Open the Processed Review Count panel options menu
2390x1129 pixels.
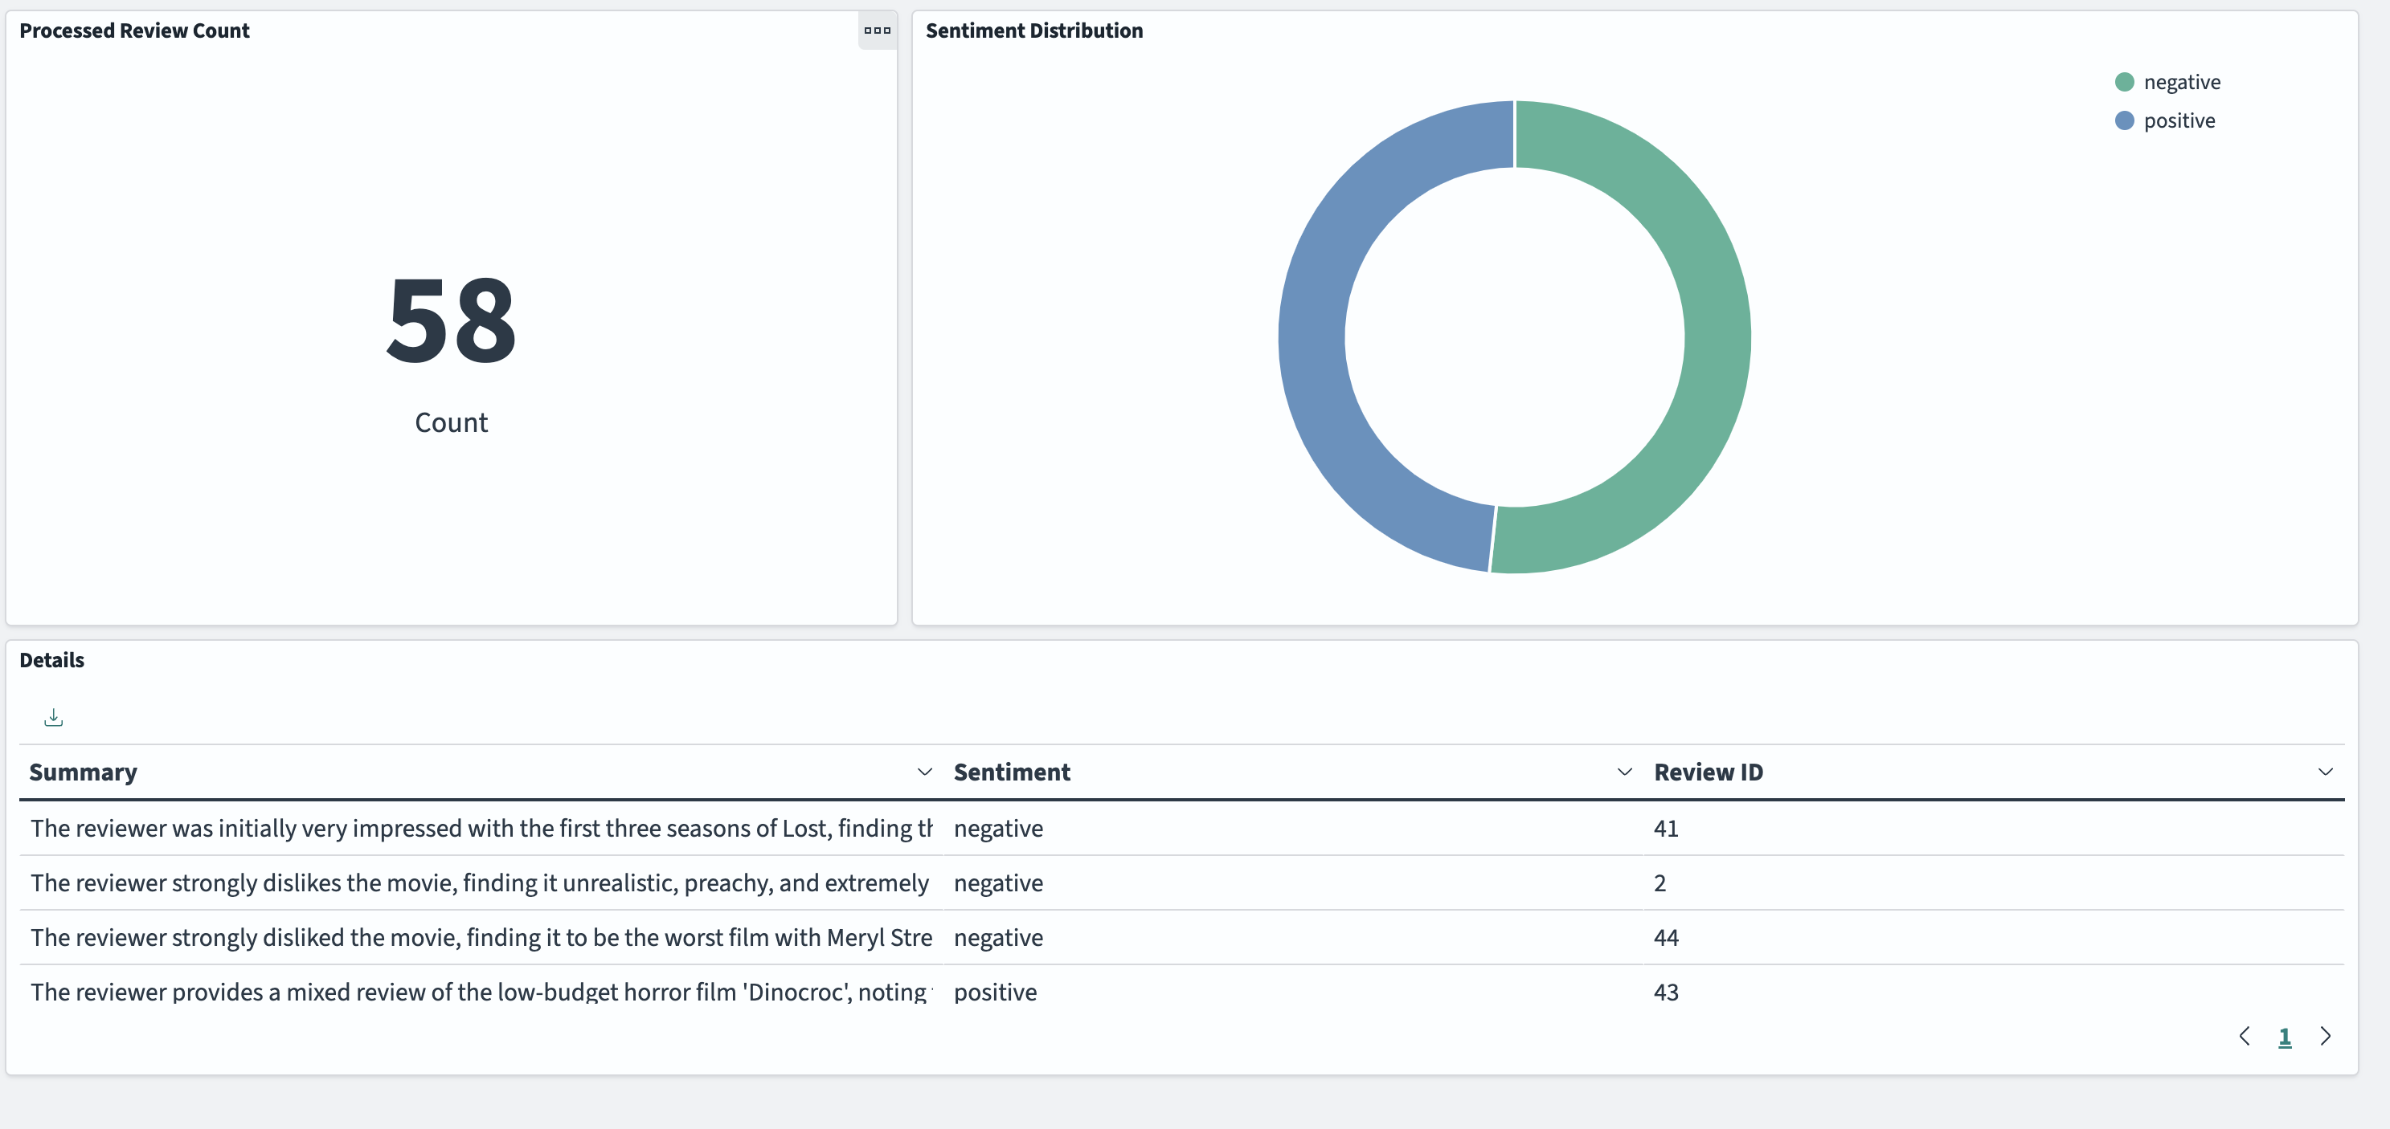pos(877,31)
